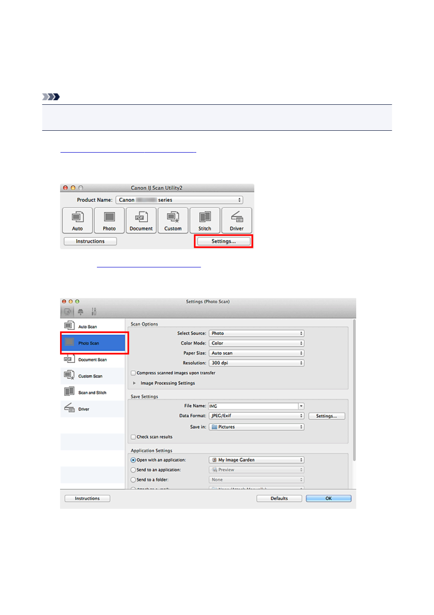Viewport: 434px width, 615px height.
Task: Open the General Settings tools tab icon
Action: [x=94, y=312]
